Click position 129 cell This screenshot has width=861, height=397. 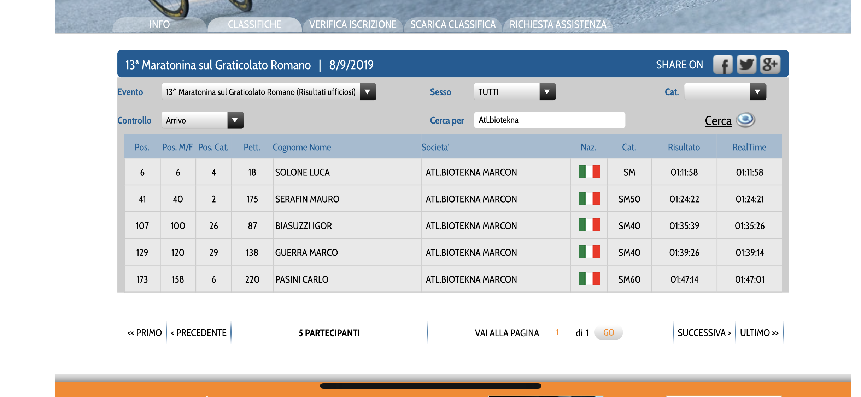click(x=142, y=253)
